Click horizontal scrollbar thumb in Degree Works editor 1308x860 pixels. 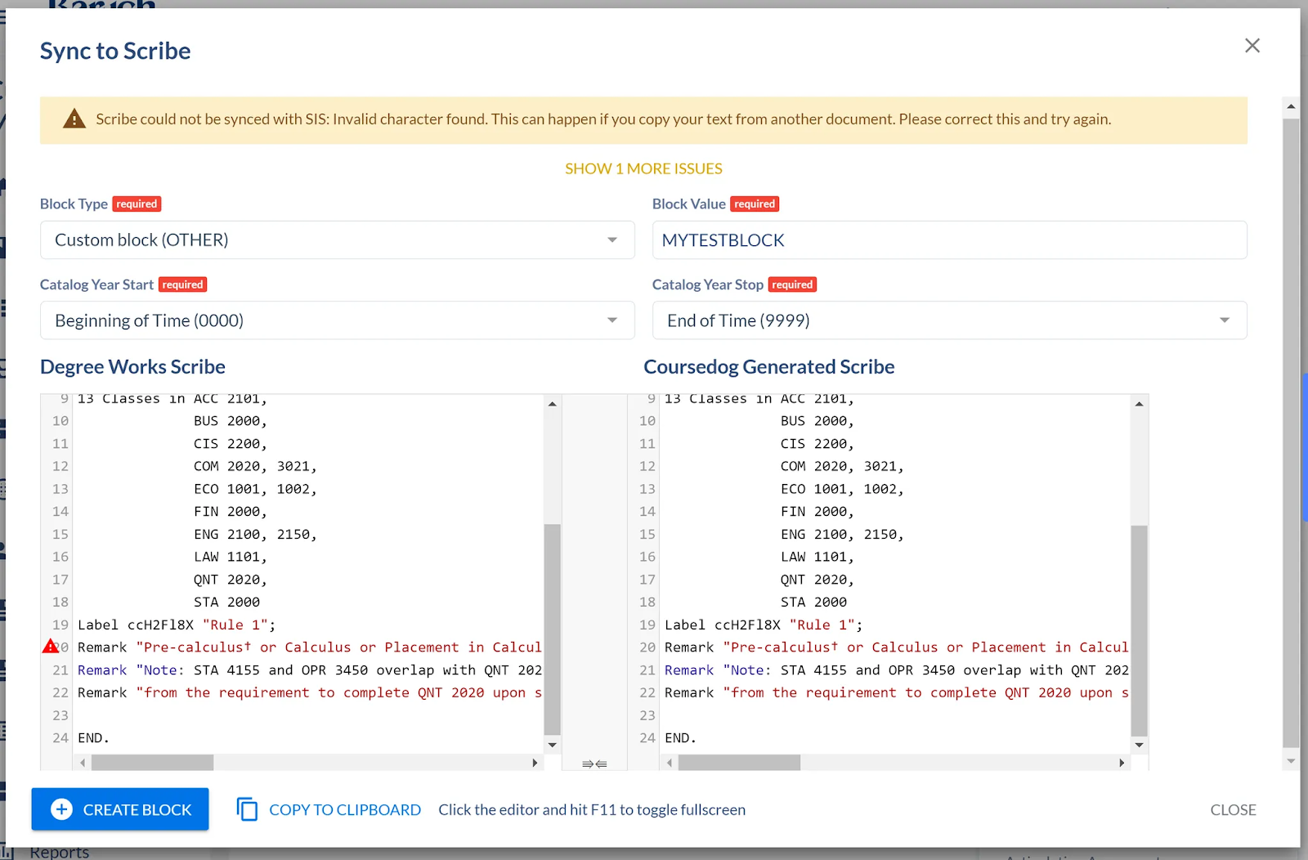(152, 763)
